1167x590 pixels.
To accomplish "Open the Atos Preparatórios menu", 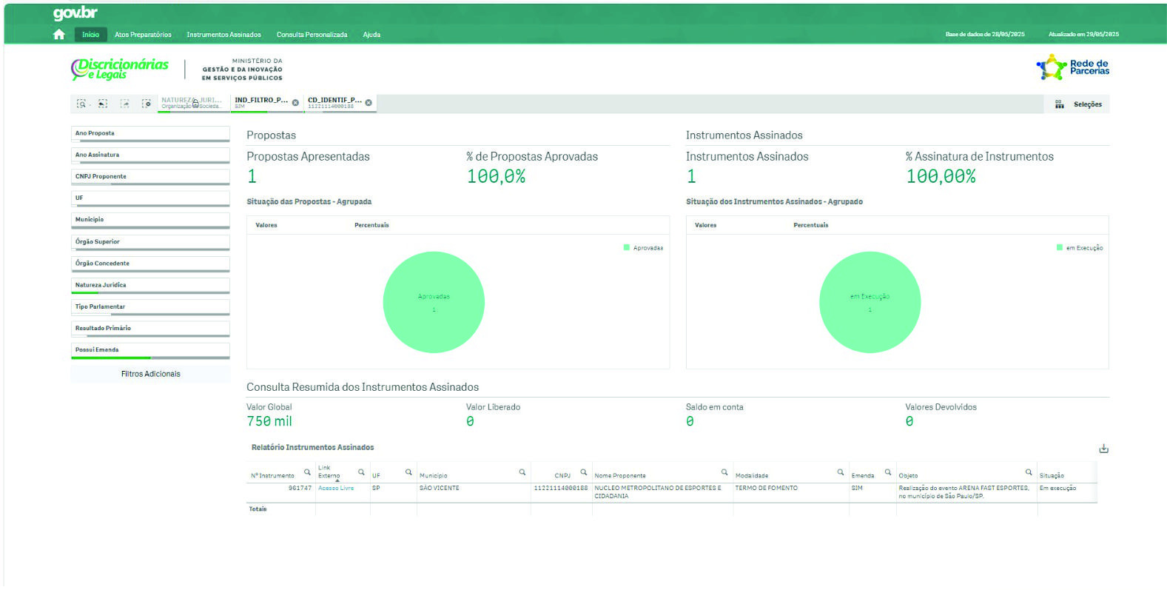I will coord(143,35).
